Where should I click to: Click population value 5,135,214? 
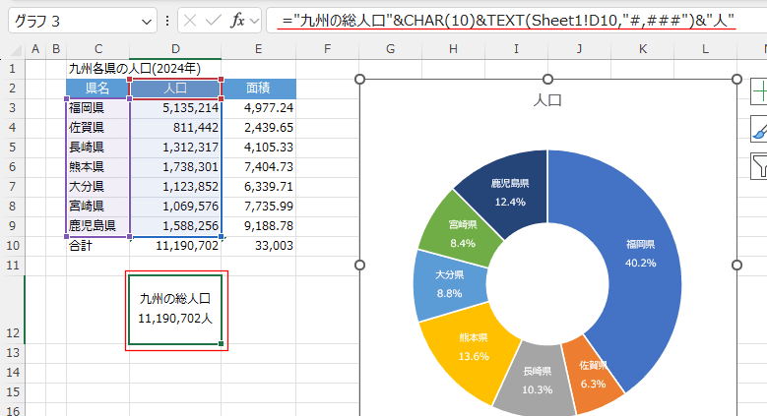[175, 108]
